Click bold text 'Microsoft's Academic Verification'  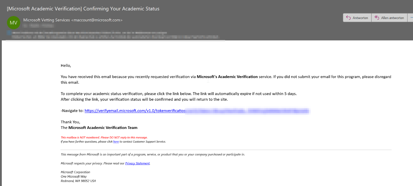click(x=227, y=77)
